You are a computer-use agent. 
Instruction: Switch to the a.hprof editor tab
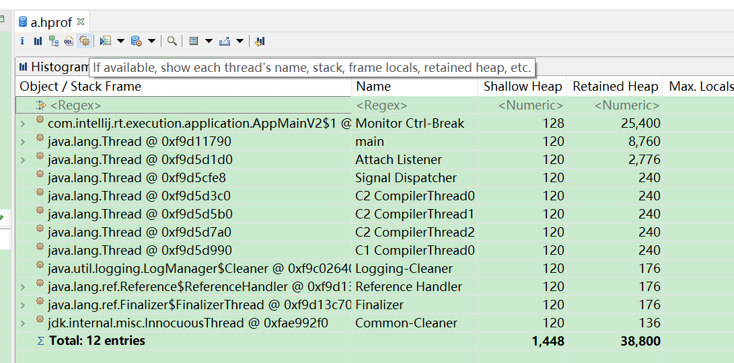(52, 22)
